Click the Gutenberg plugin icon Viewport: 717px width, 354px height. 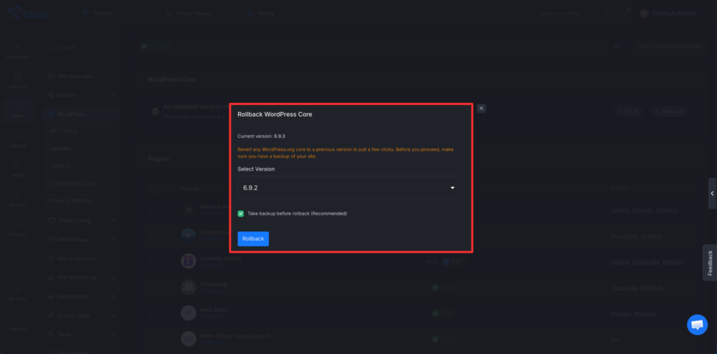tap(188, 288)
